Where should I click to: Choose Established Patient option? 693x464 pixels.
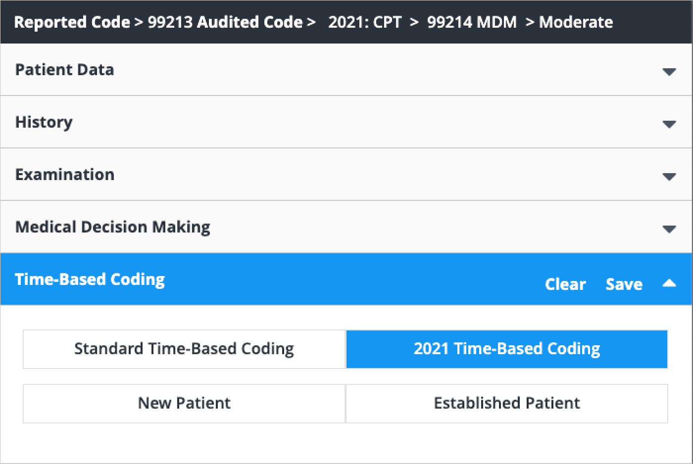[x=506, y=403]
